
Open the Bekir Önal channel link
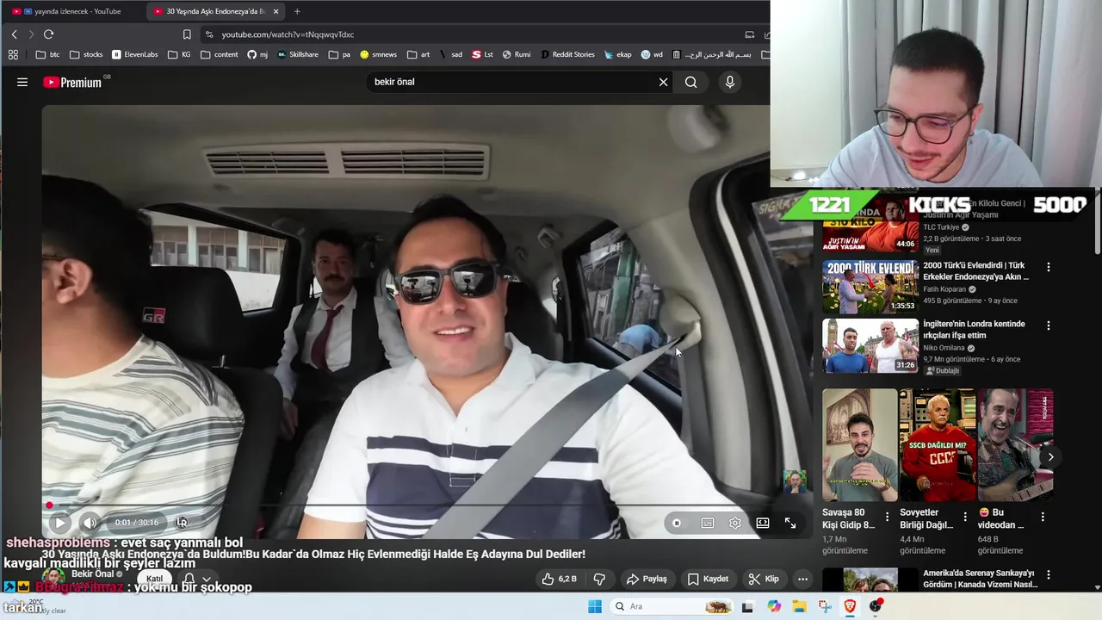92,573
